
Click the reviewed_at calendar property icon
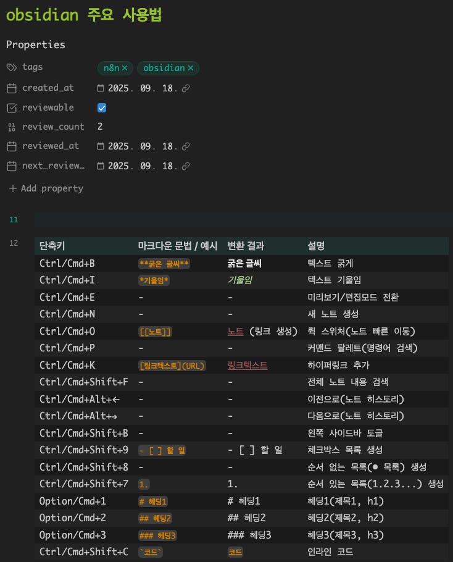12,146
